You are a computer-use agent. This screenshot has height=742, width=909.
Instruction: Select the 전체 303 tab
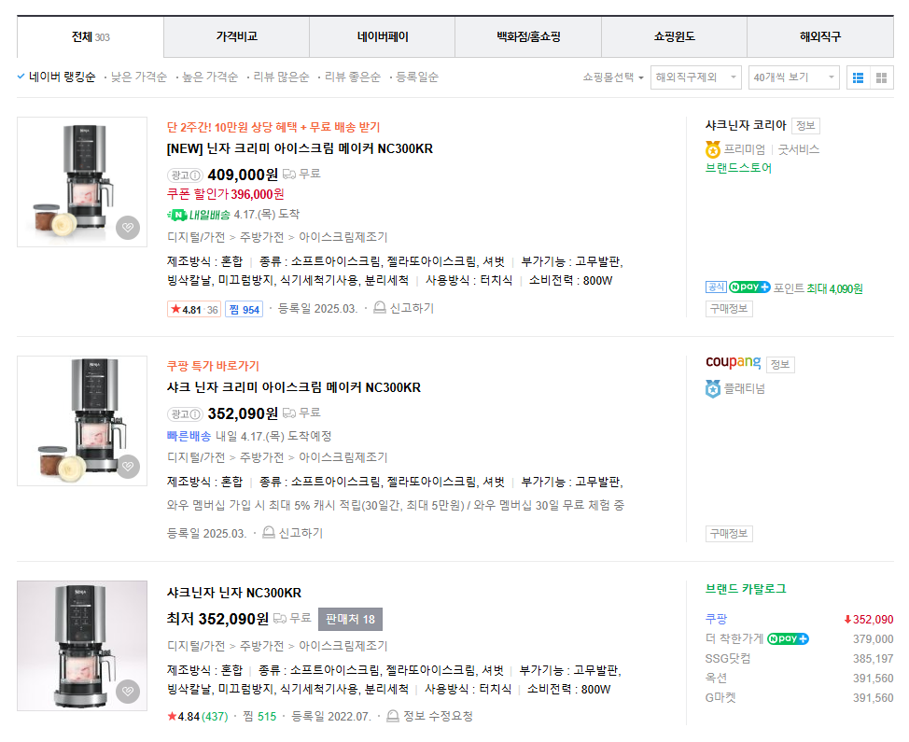click(x=91, y=37)
